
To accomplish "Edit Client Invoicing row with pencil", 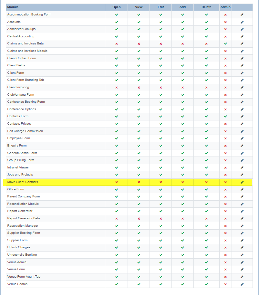I will (x=242, y=87).
